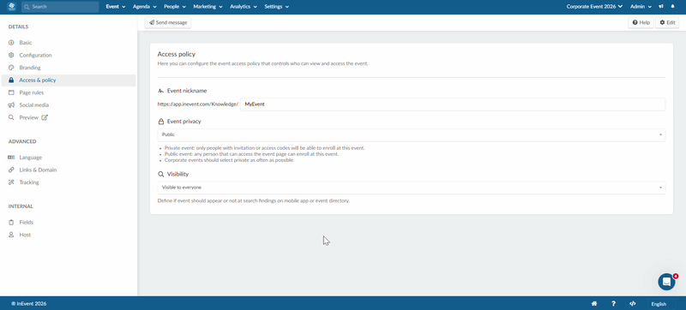
Task: Open the Marketing menu
Action: (208, 7)
